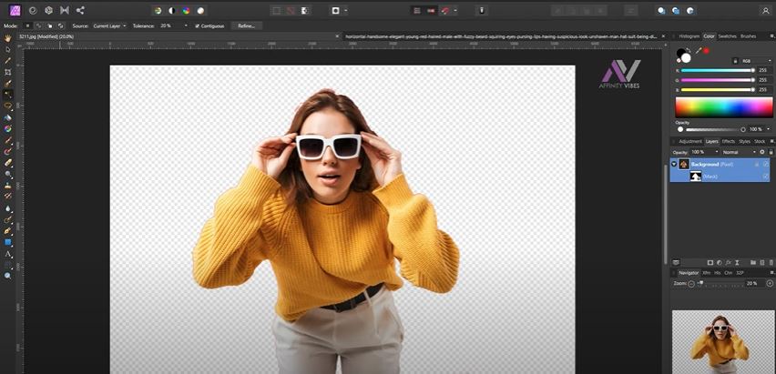Image resolution: width=776 pixels, height=374 pixels.
Task: Open the Source Current Layer dropdown
Action: pos(109,25)
